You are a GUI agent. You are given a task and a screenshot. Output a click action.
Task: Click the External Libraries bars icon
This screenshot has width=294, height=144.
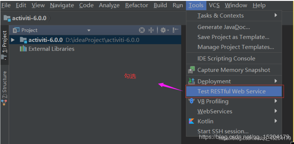[23, 49]
